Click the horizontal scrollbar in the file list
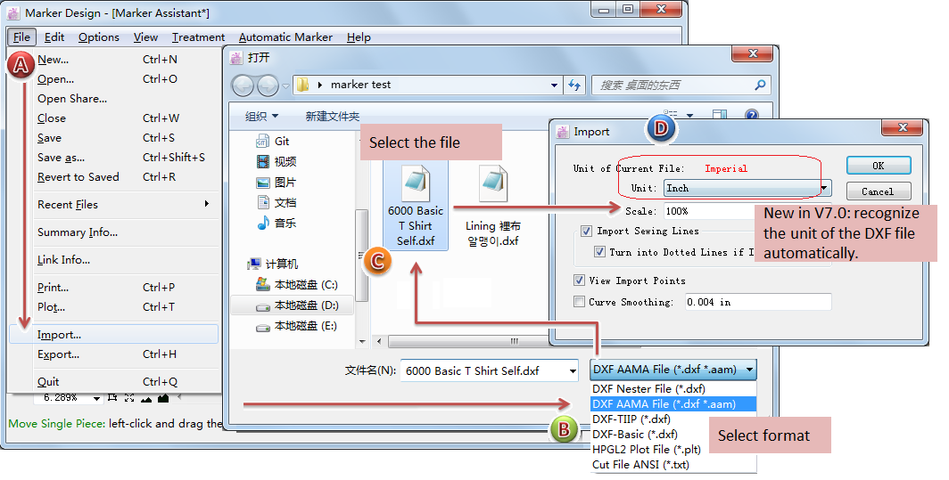 464,341
